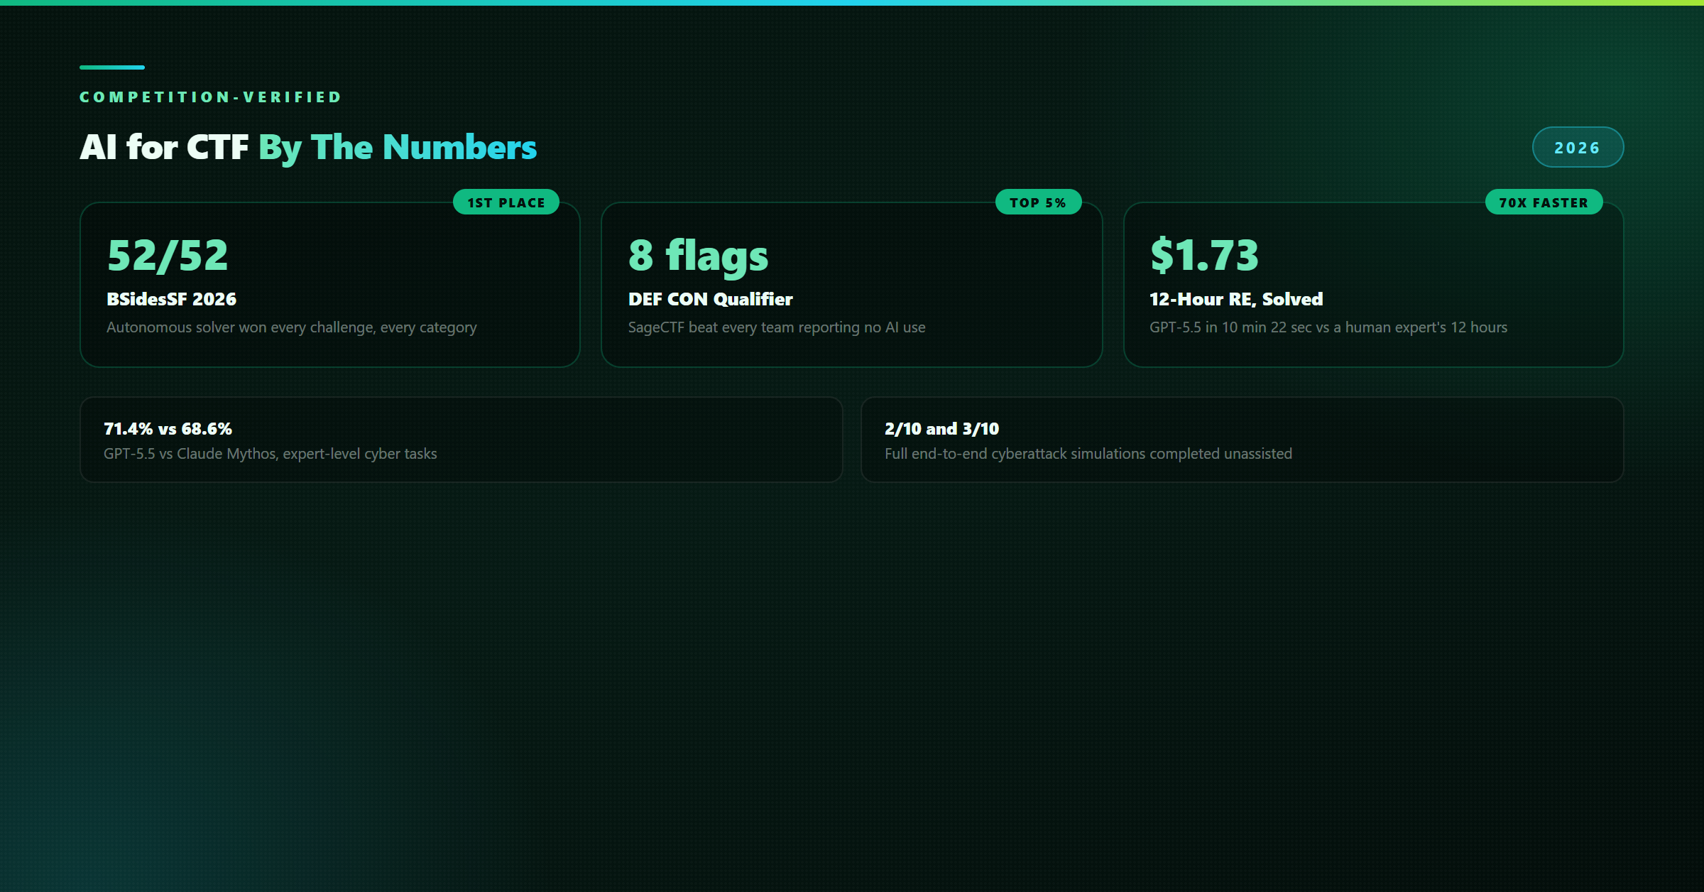Click 'GPT-5.5 vs Claude Mythos, expert-level cyber tasks'
The height and width of the screenshot is (892, 1704).
271,454
